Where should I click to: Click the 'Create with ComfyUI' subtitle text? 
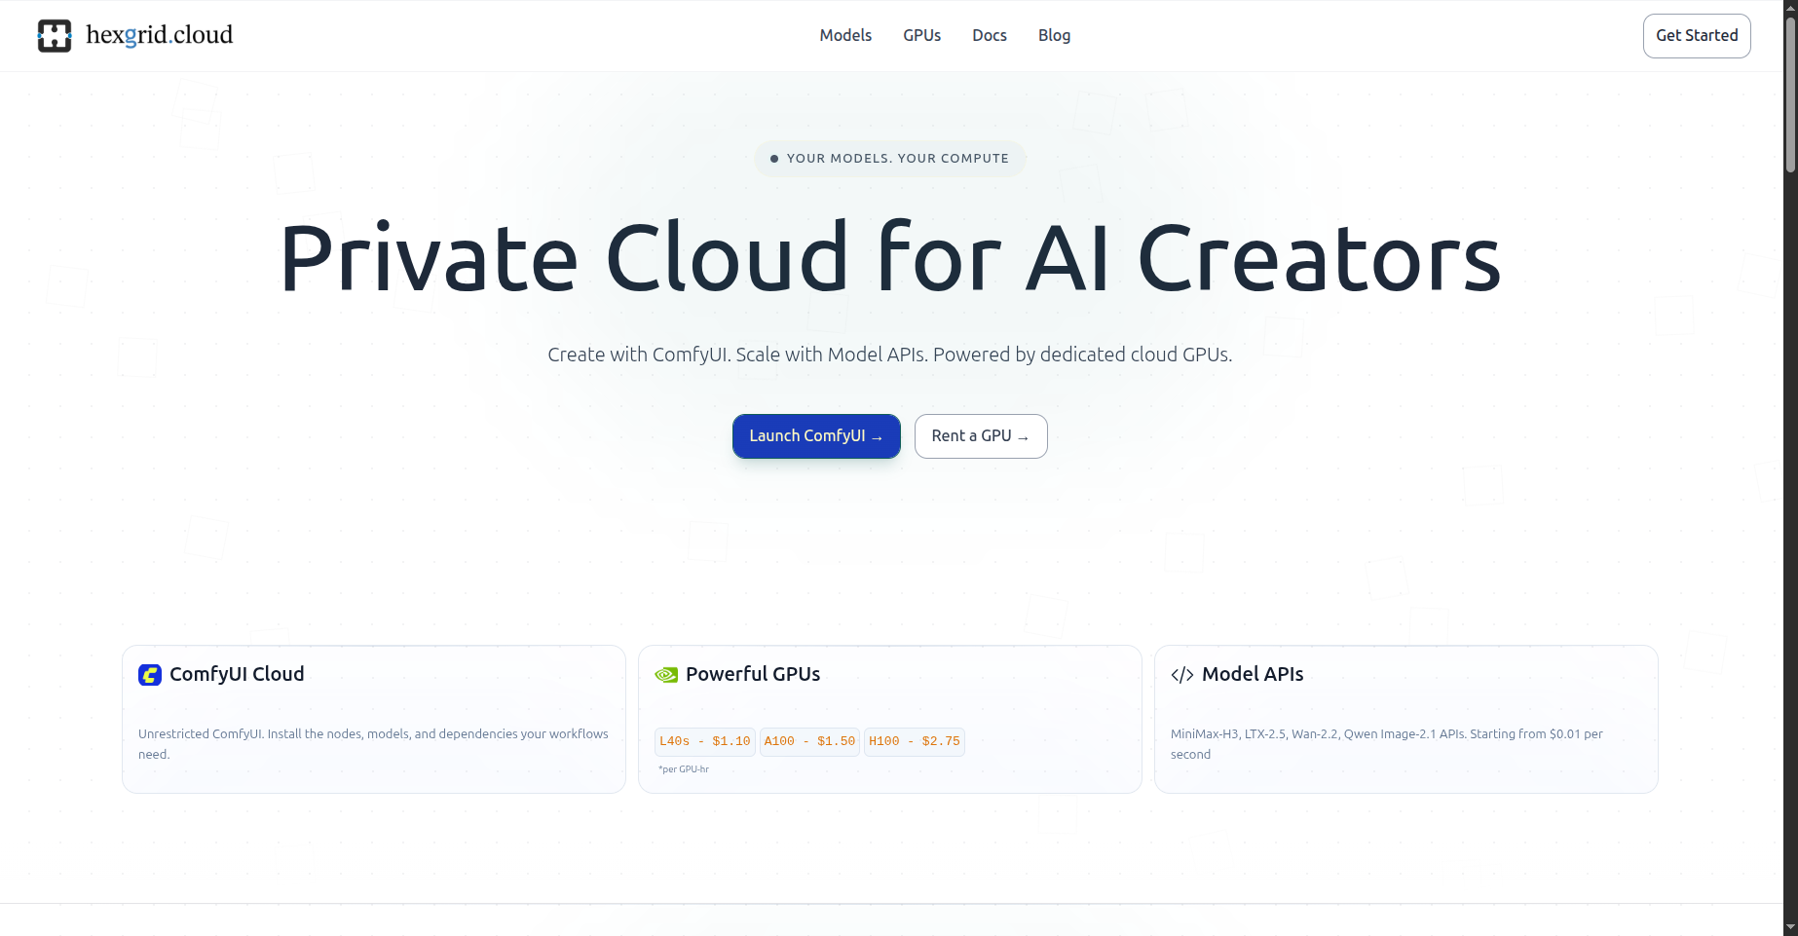(x=890, y=355)
